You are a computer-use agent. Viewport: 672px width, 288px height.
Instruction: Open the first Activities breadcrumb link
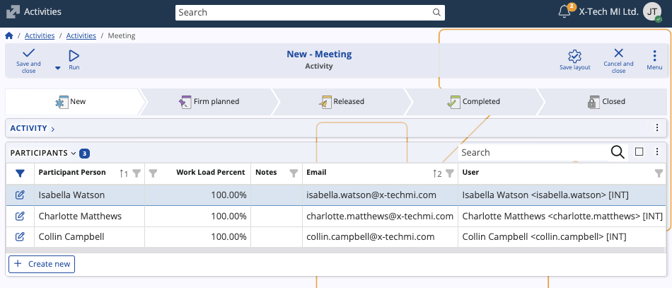[40, 35]
